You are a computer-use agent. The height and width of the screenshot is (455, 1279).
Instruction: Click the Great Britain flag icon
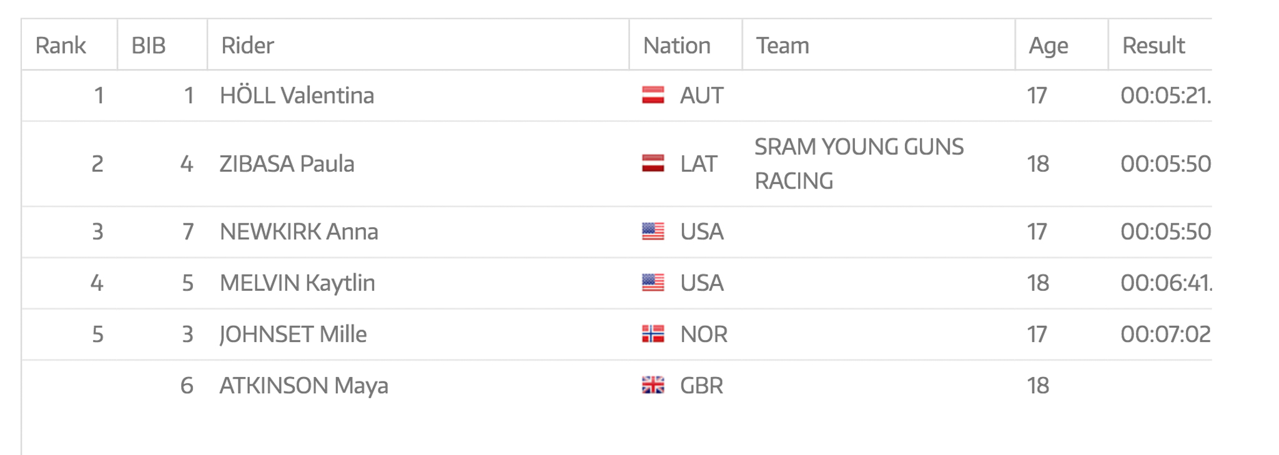(653, 385)
